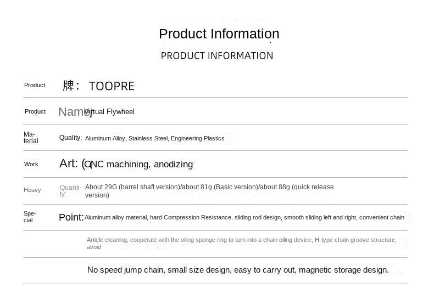Click the uppercase PRODUCT INFORMATION subtitle
434x288 pixels.
(x=217, y=56)
